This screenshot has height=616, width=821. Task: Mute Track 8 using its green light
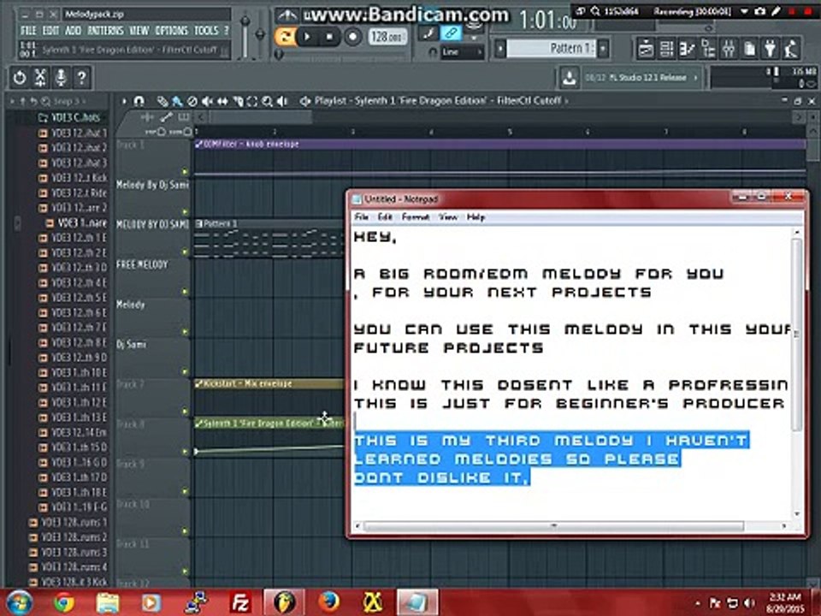tap(185, 452)
